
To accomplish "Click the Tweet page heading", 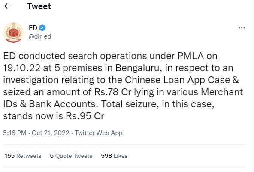I will coord(39,6).
